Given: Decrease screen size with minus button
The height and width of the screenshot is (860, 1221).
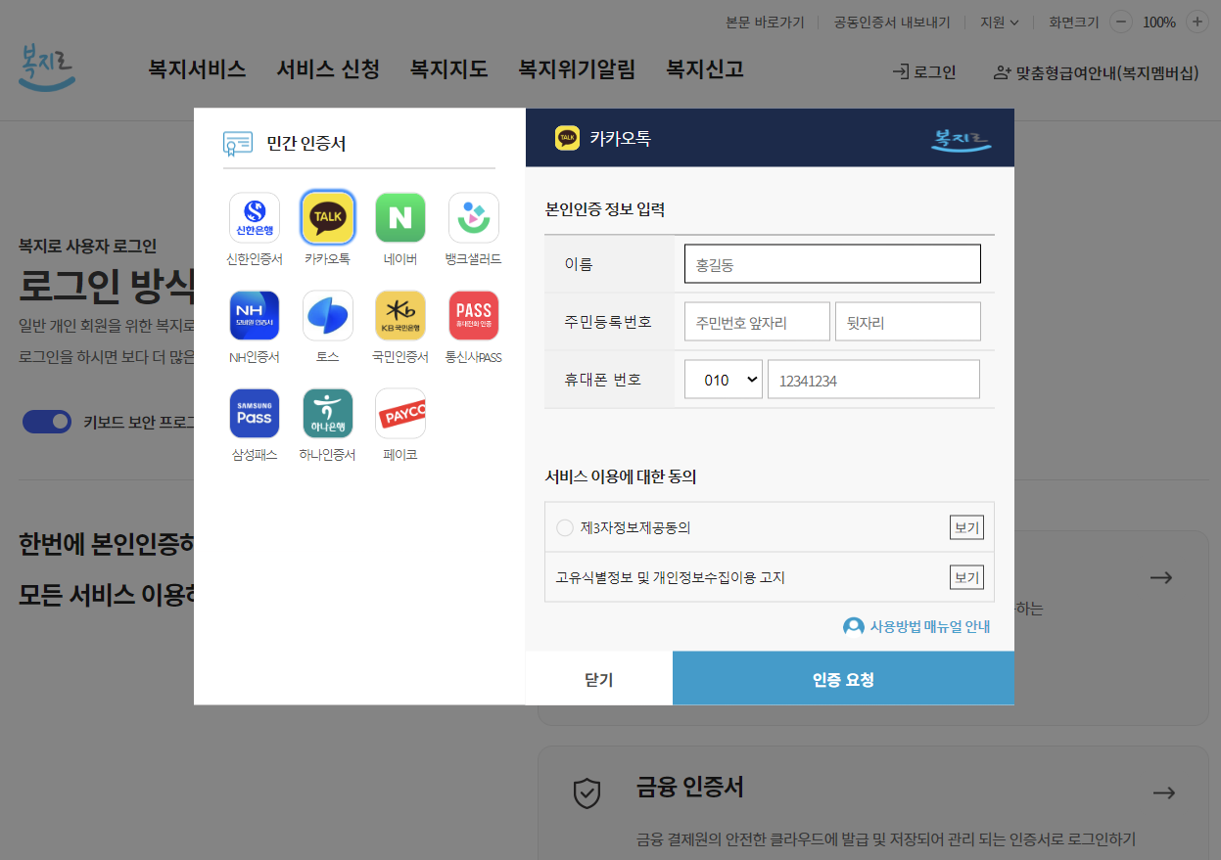Looking at the screenshot, I should tap(1122, 22).
